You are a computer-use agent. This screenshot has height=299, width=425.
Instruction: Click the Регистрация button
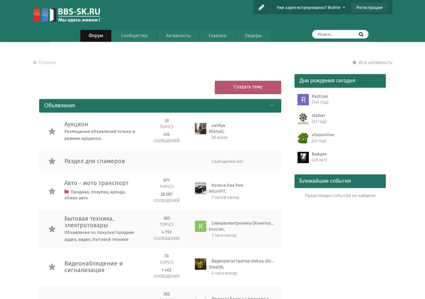[x=369, y=7]
